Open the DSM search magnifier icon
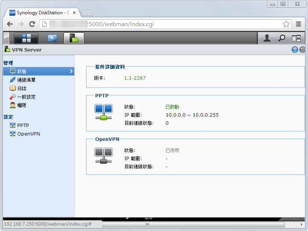This screenshot has width=308, height=231. click(282, 38)
